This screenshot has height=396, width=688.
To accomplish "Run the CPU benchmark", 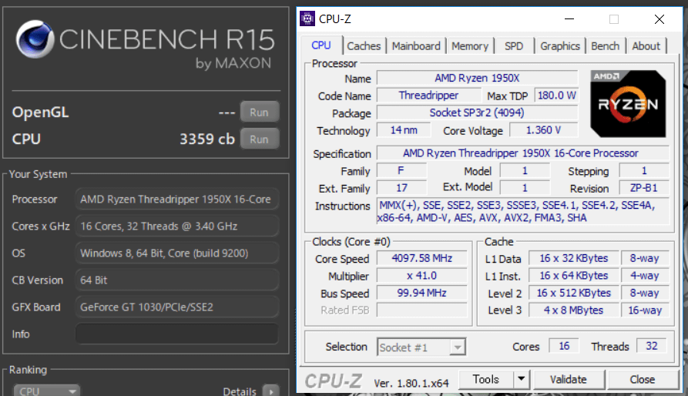I will [259, 139].
